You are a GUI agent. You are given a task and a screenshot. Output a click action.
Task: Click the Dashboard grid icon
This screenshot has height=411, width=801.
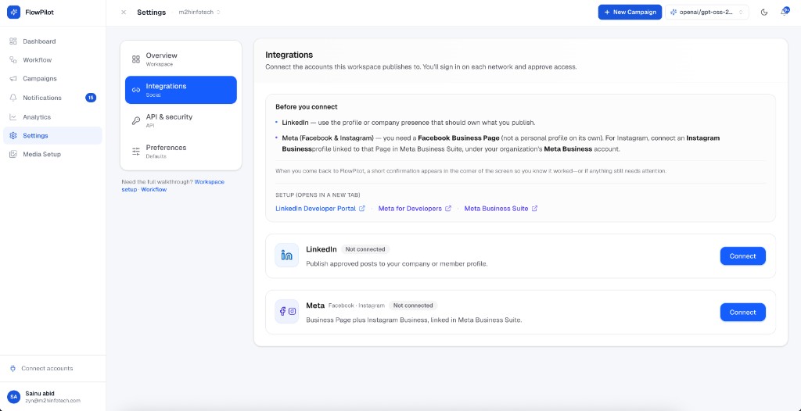pos(13,41)
